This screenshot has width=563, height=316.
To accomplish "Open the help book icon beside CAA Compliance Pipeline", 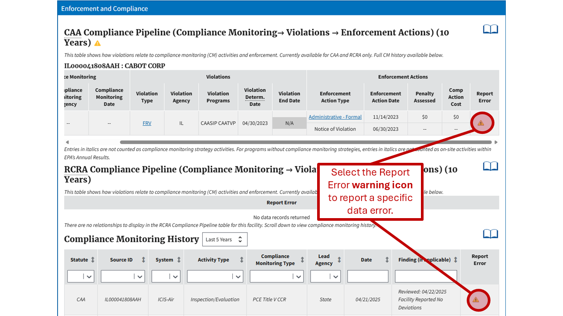I will tap(490, 29).
